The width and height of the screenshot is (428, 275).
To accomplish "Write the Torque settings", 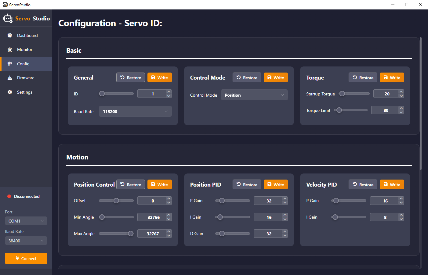I will coord(392,77).
